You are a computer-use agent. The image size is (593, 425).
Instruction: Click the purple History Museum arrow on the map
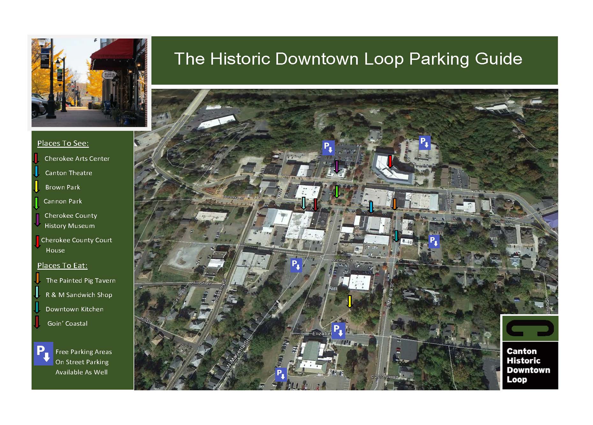click(x=337, y=167)
